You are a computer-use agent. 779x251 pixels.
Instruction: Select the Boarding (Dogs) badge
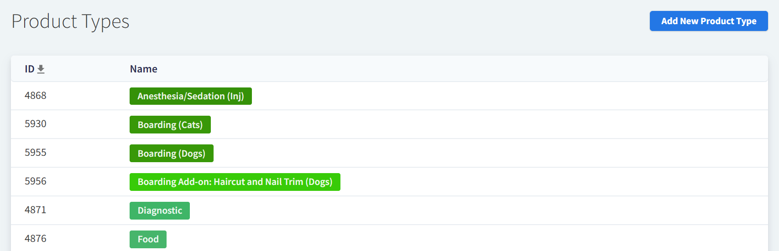point(171,154)
